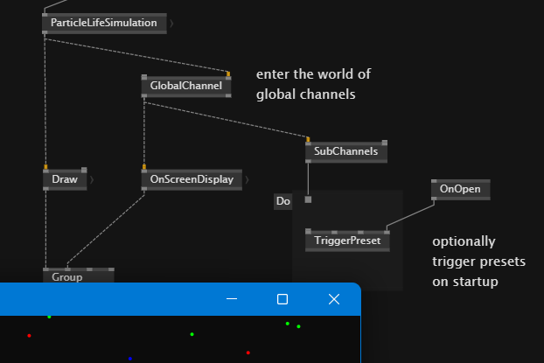Click SubChannels bottom-left output pin
544x363 pixels.
(308, 161)
